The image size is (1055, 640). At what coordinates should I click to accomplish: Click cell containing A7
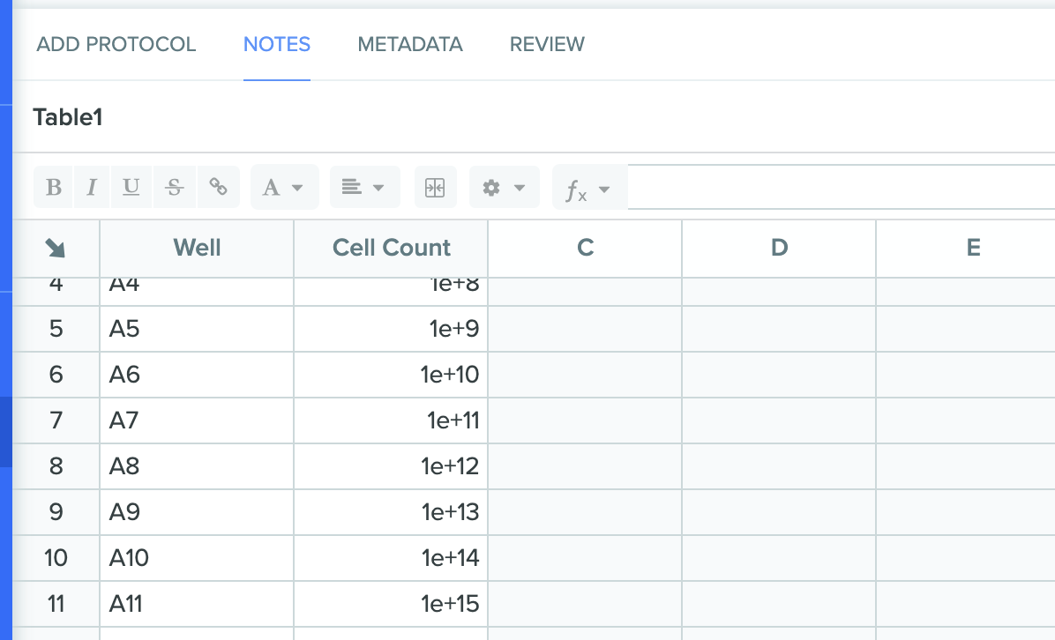(197, 420)
